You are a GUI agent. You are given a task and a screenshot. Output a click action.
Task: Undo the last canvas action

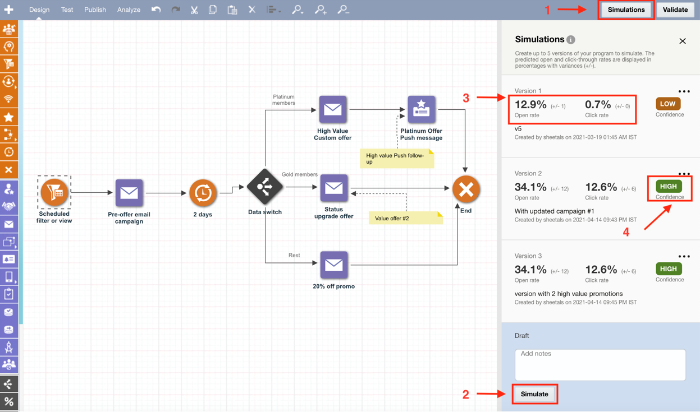156,10
